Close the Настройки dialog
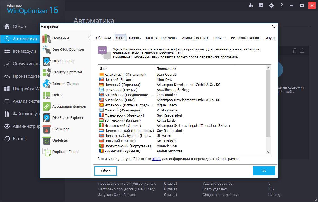This screenshot has height=202, width=318. 274,27
